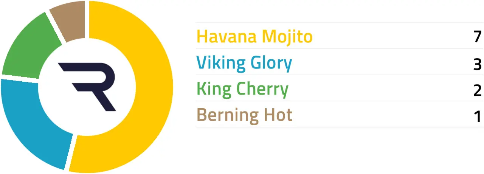Click the Viking Glory legend label
Viewport: 484px width, 174px height.
pyautogui.click(x=244, y=63)
